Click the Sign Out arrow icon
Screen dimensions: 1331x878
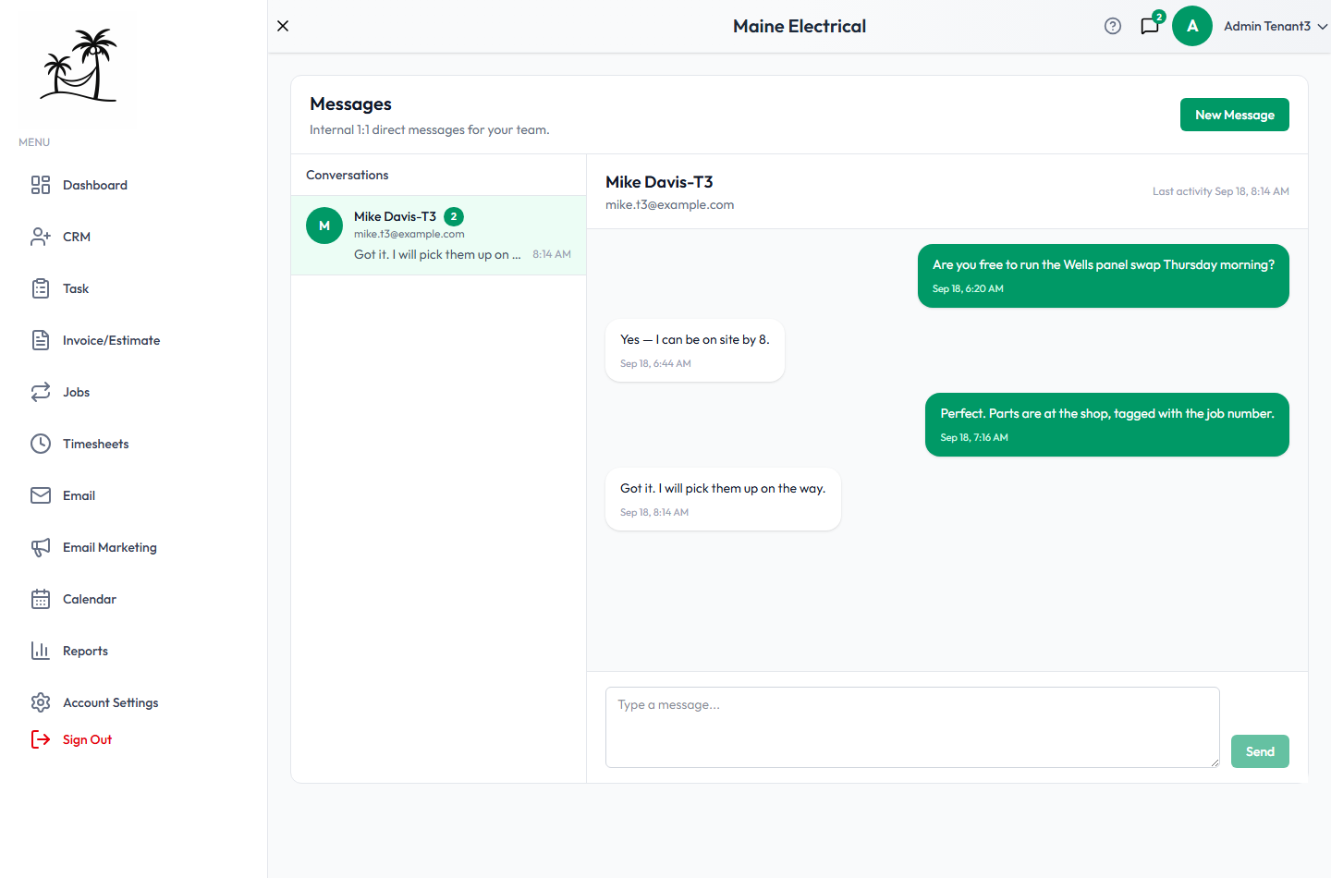tap(41, 739)
